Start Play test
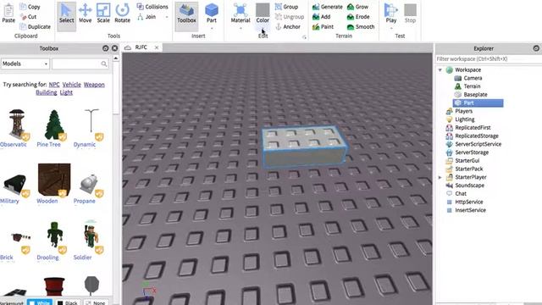 pyautogui.click(x=391, y=14)
